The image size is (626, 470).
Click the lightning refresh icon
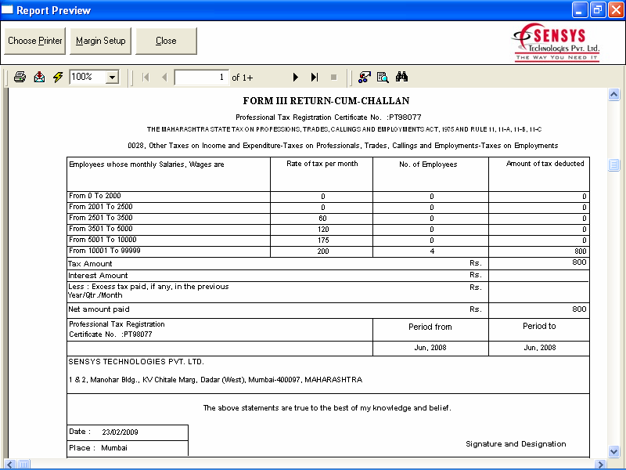tap(58, 77)
